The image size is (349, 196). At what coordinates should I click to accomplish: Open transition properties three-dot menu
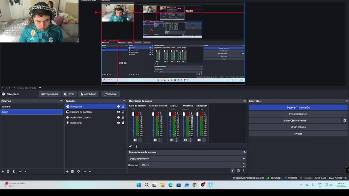pos(243,171)
